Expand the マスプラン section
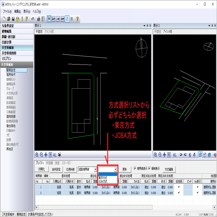The height and width of the screenshot is (217, 217). (17, 59)
